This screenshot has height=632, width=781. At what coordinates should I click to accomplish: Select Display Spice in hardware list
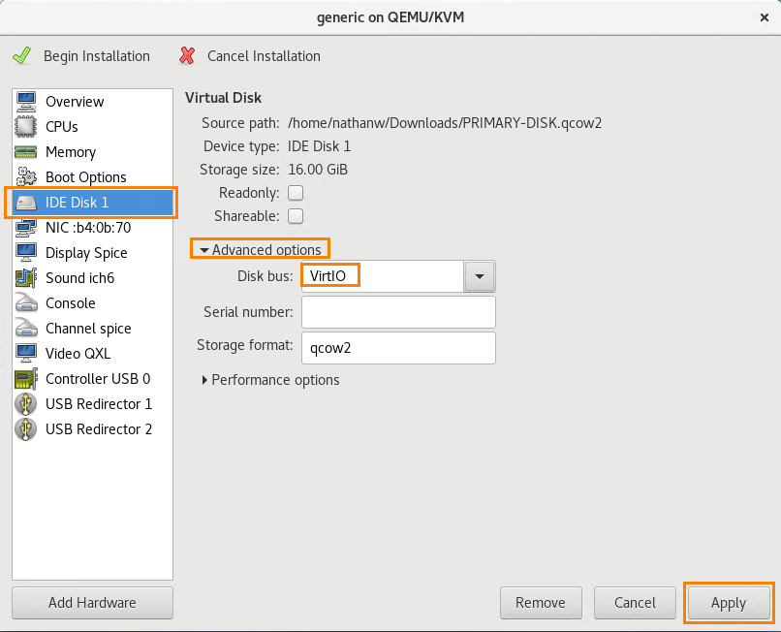[86, 253]
